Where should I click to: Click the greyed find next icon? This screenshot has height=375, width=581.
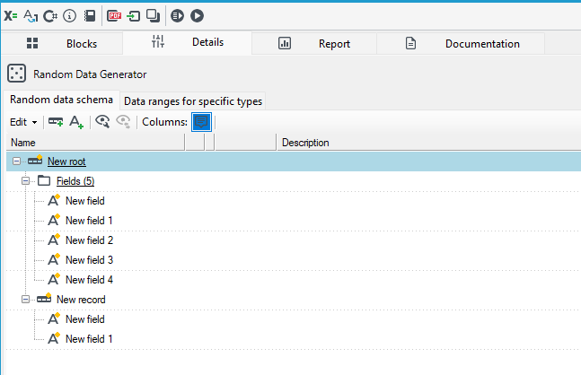[x=123, y=121]
